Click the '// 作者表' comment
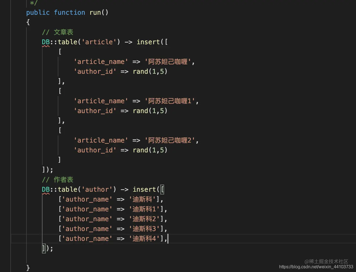 (58, 180)
